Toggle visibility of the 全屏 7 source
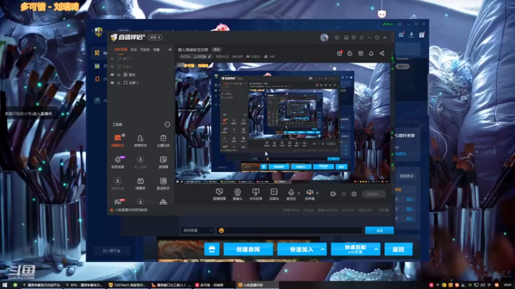515x289 pixels. click(112, 83)
